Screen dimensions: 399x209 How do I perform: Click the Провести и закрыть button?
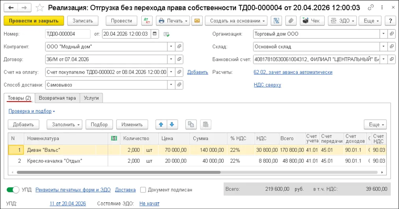(33, 21)
